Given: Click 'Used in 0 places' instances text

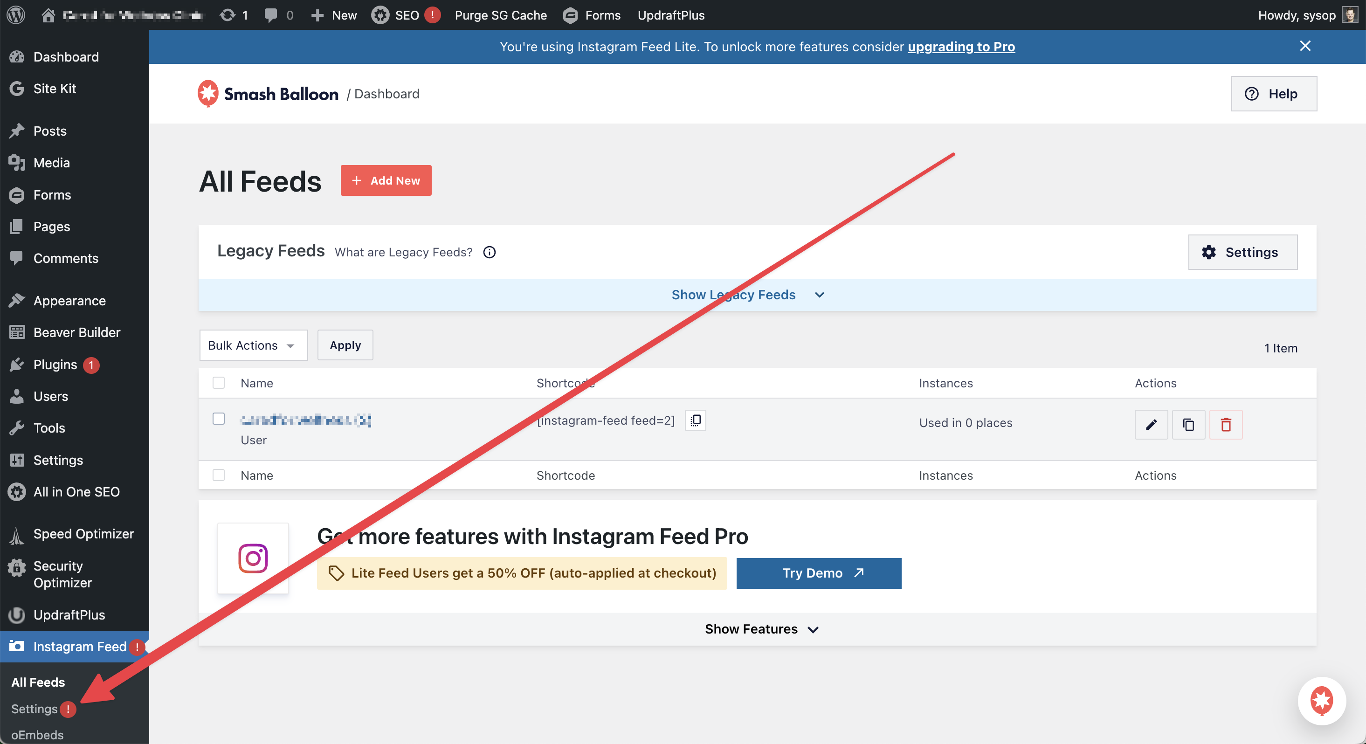Looking at the screenshot, I should 966,423.
